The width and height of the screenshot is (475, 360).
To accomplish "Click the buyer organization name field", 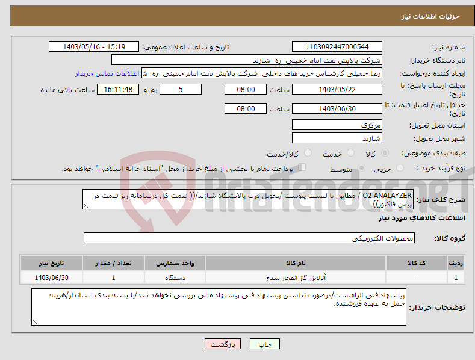I will pyautogui.click(x=247, y=60).
